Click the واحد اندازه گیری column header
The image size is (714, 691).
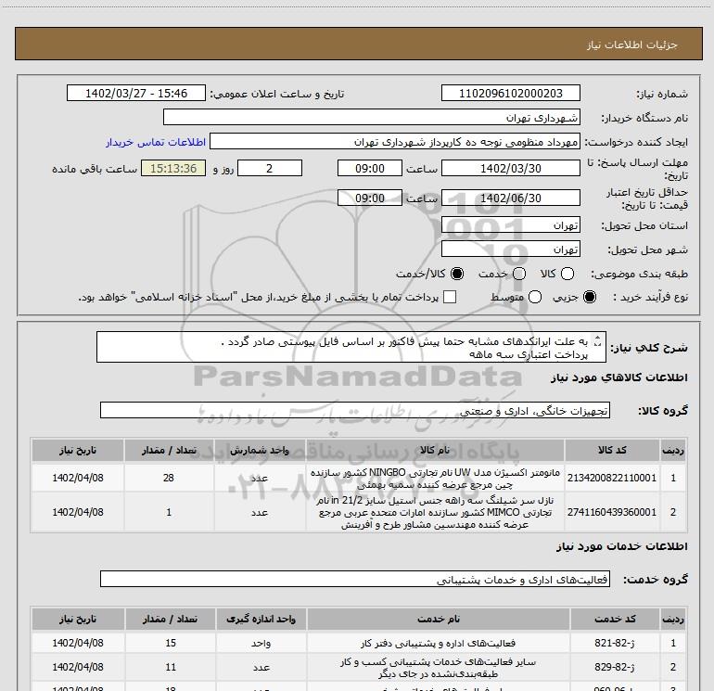point(261,619)
